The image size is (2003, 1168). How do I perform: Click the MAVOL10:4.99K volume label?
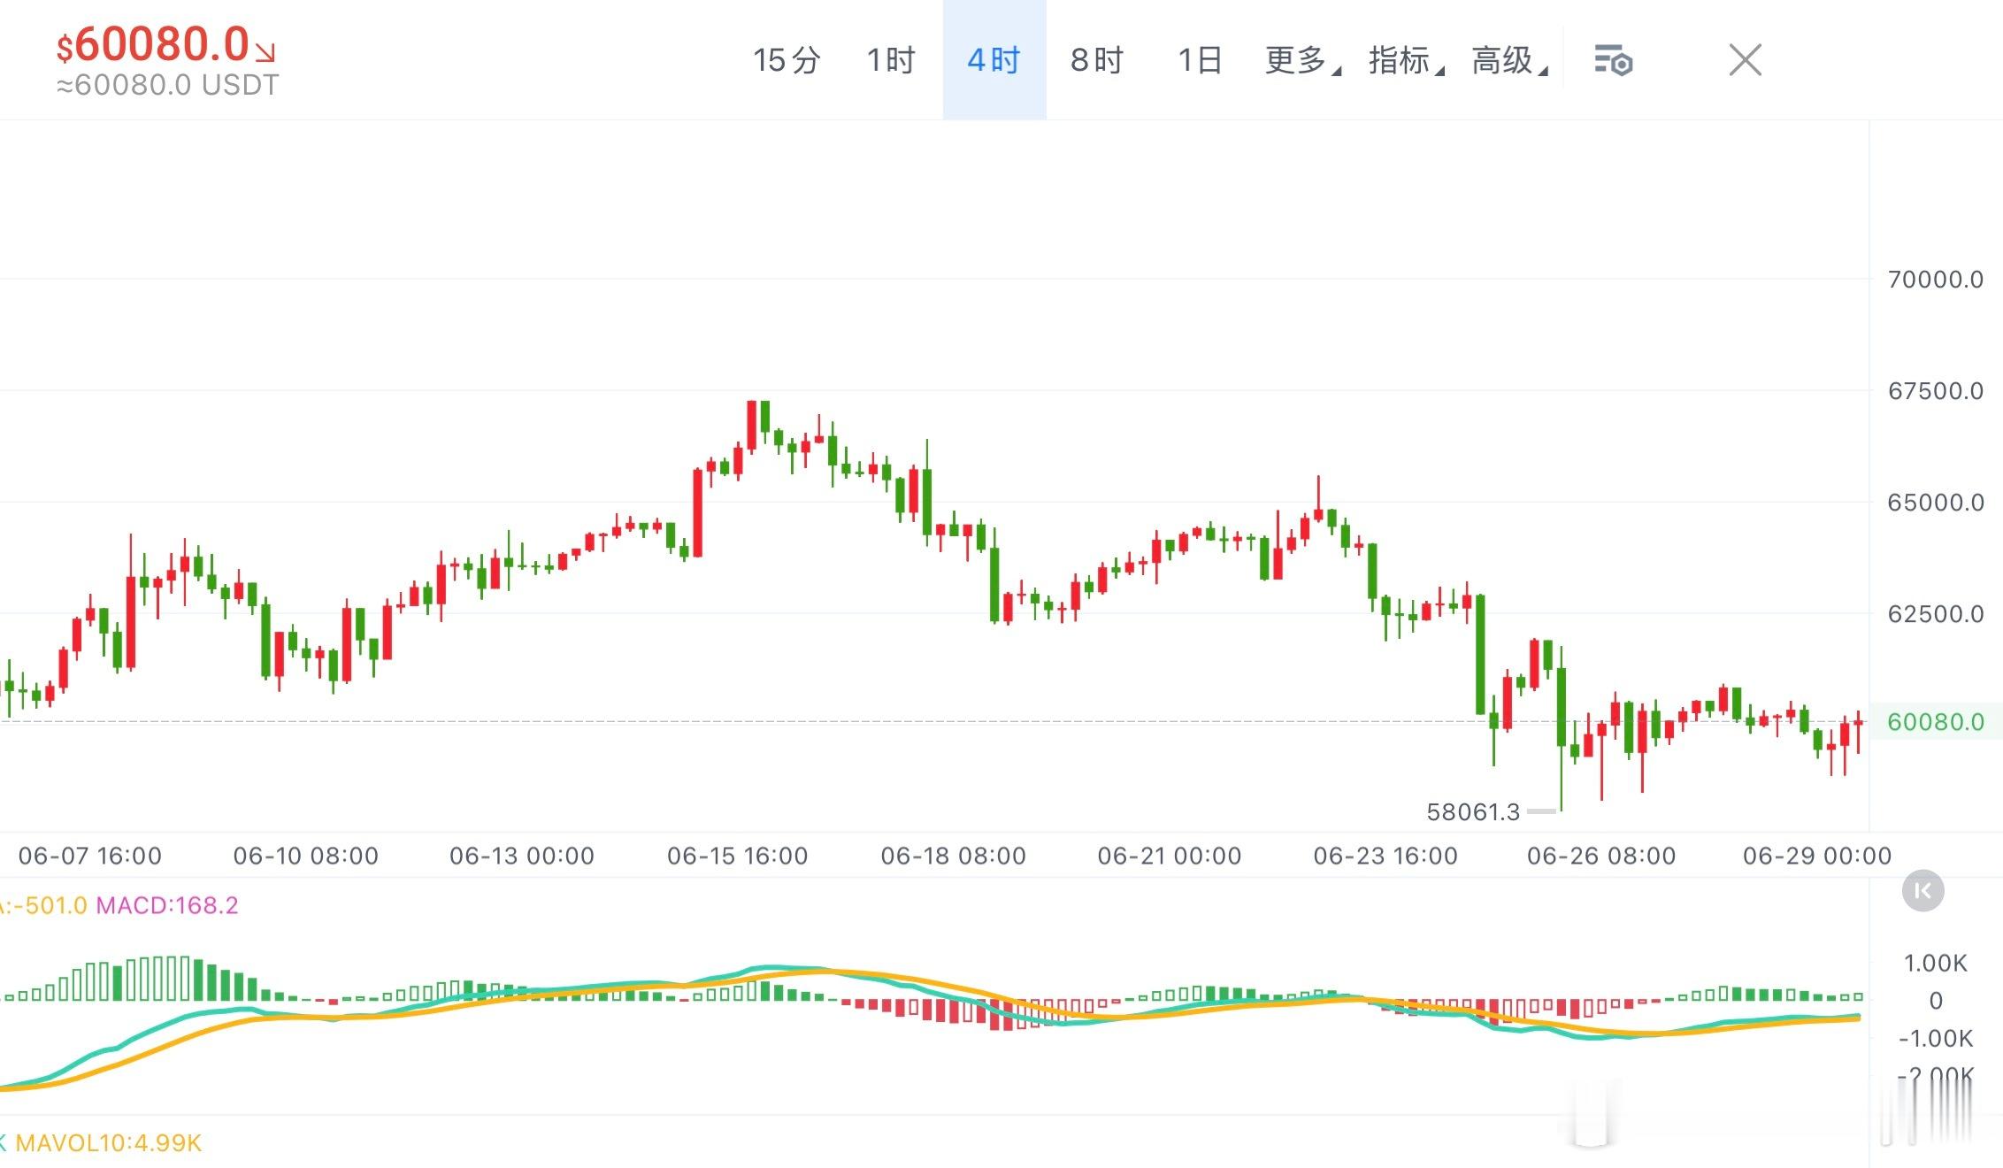[x=109, y=1142]
